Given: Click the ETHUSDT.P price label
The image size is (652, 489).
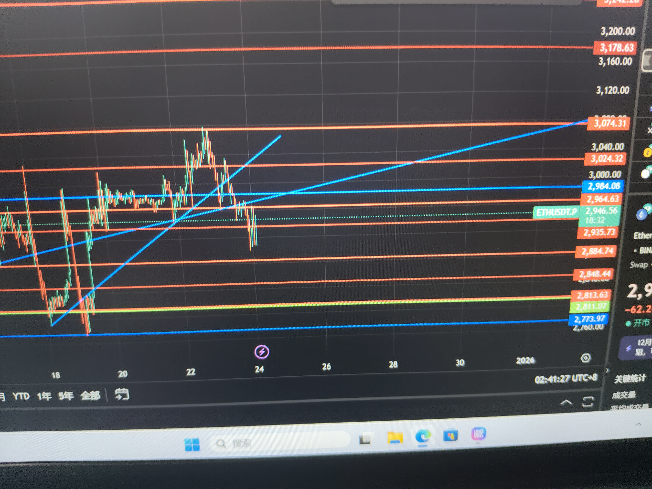Looking at the screenshot, I should 556,212.
